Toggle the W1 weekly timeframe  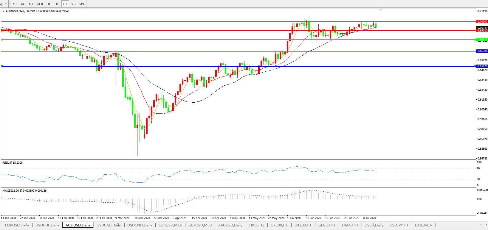coord(74,4)
